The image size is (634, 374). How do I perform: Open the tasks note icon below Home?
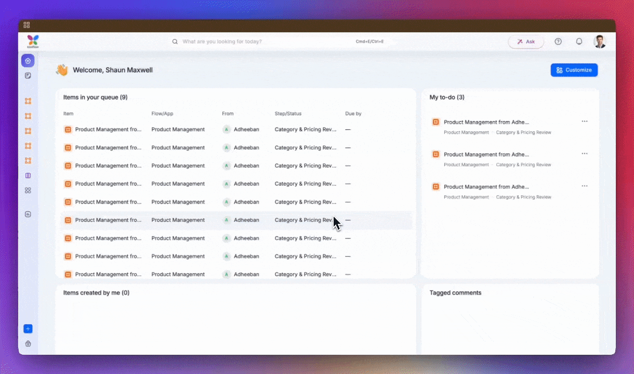(x=28, y=75)
